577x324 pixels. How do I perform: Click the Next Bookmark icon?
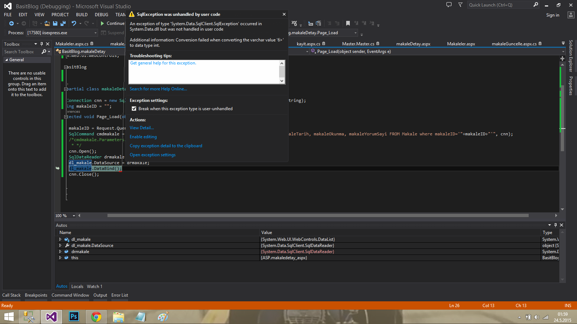coord(364,23)
